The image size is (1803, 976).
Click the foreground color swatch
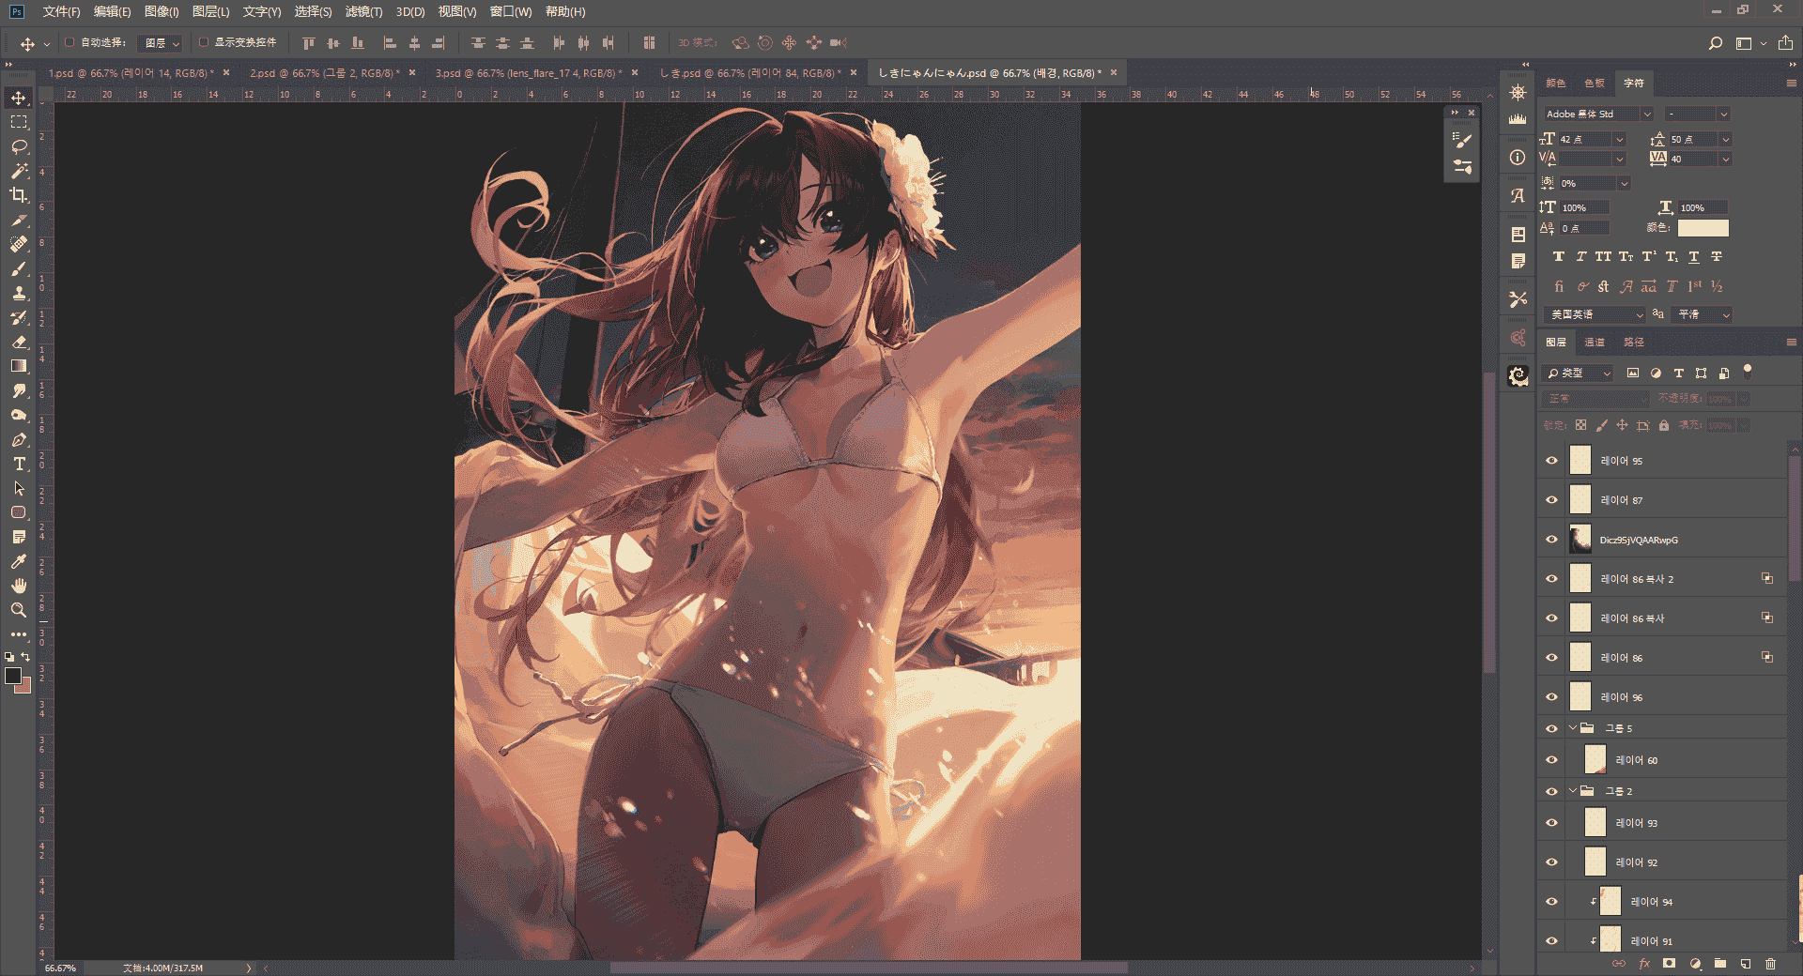(x=13, y=676)
